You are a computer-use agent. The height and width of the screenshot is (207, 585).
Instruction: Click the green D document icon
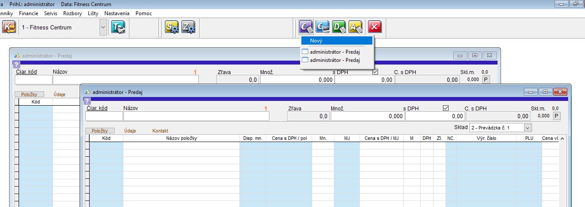point(339,28)
